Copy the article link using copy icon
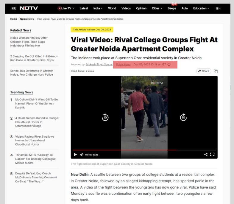The height and width of the screenshot is (204, 234). [x=216, y=71]
